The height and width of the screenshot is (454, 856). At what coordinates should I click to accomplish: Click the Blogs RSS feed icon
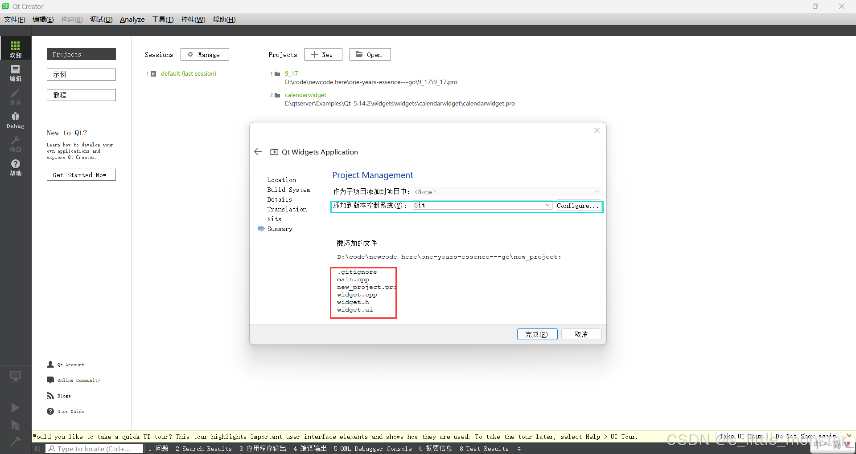coord(50,396)
